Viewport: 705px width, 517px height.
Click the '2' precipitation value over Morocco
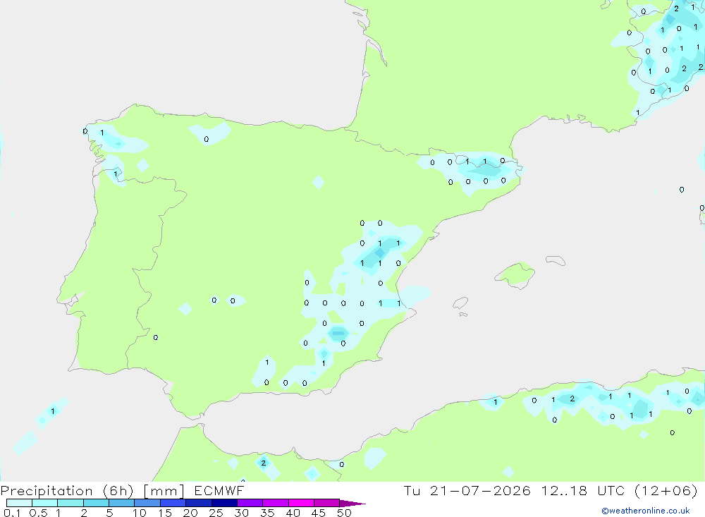click(x=264, y=463)
